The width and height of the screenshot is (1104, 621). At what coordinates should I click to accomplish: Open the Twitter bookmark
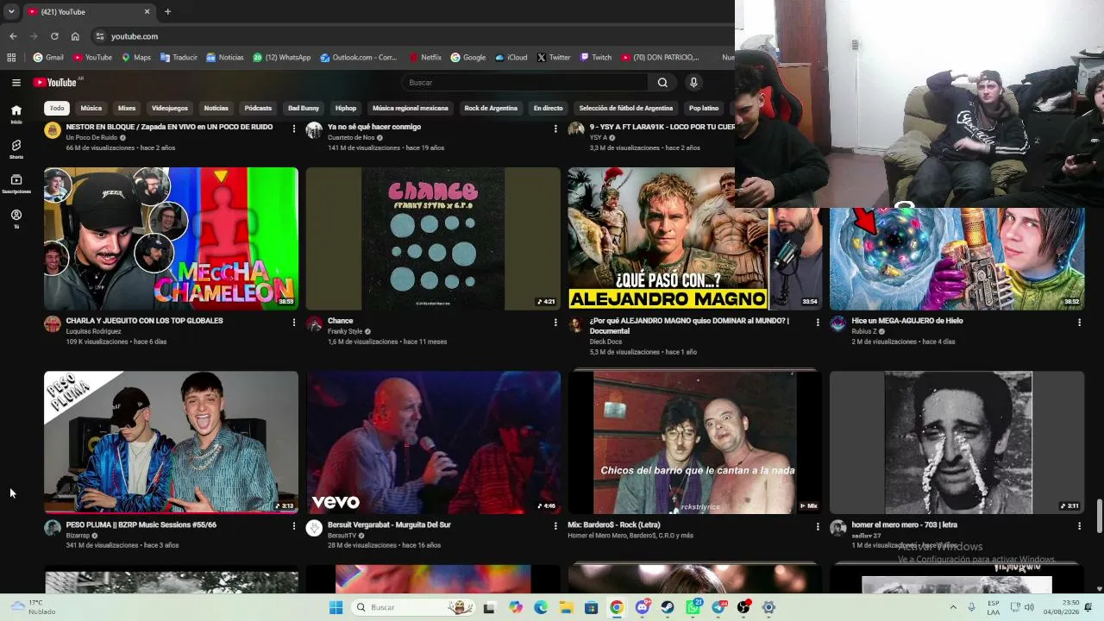(x=554, y=58)
